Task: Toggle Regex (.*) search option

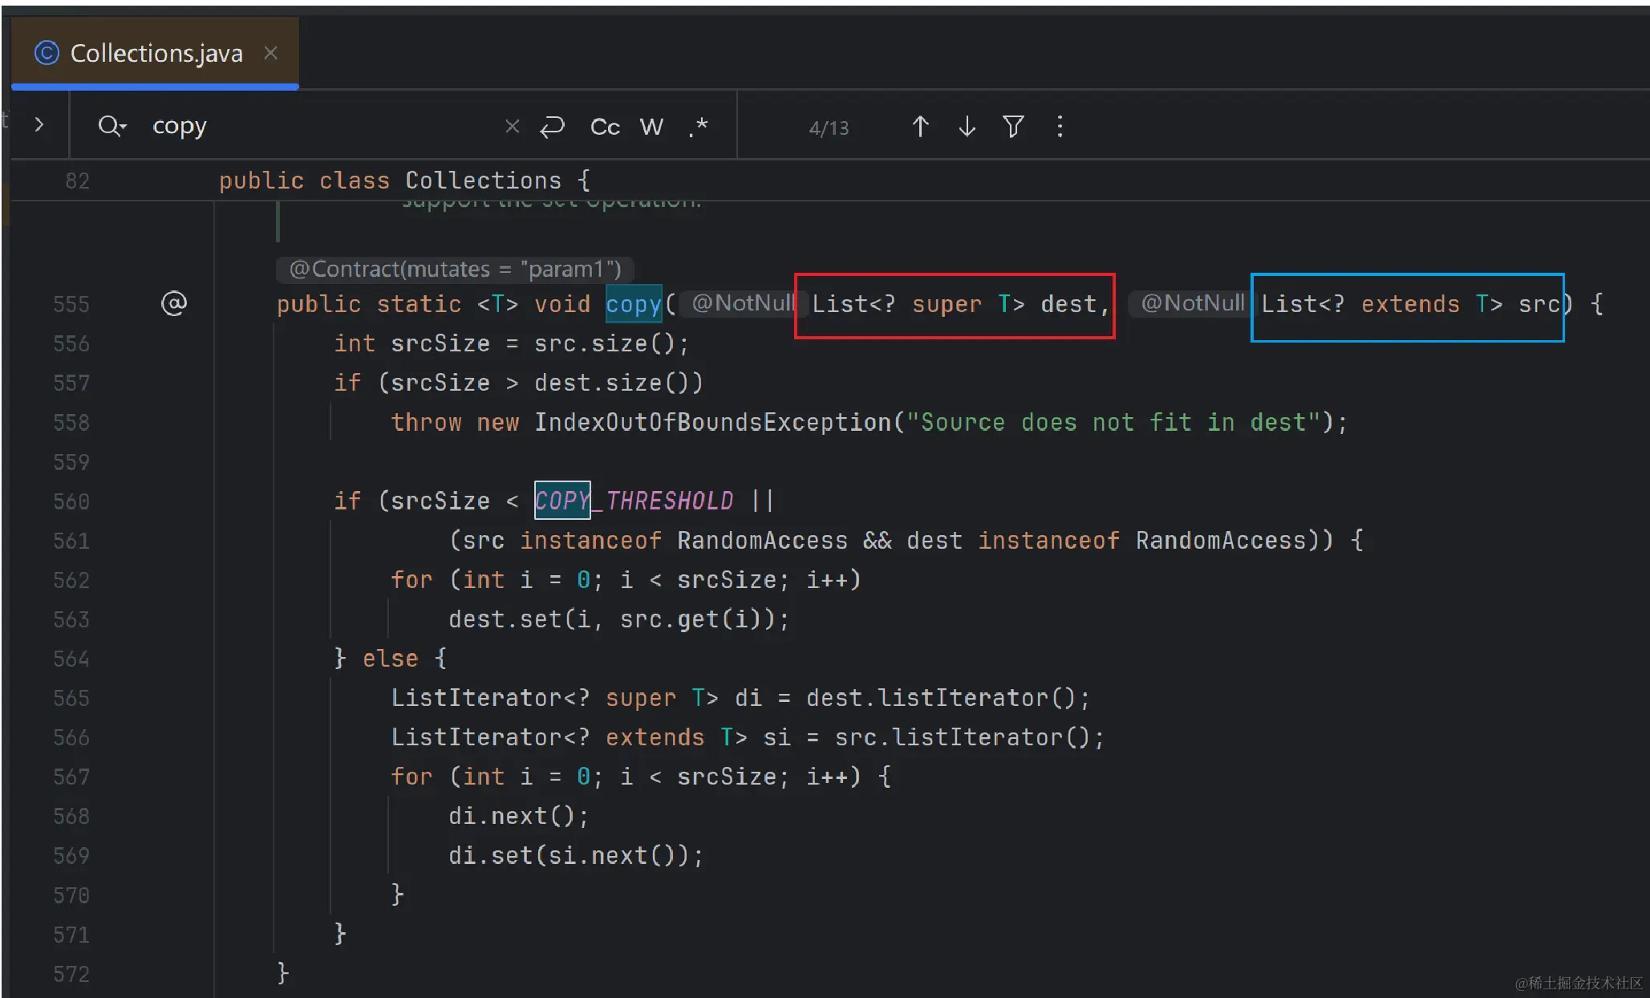Action: (698, 127)
